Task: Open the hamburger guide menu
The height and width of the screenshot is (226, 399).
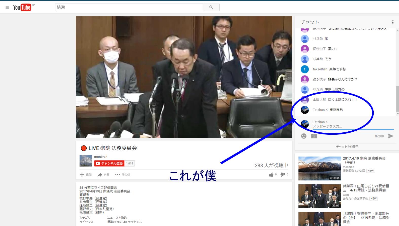Action: tap(7, 7)
